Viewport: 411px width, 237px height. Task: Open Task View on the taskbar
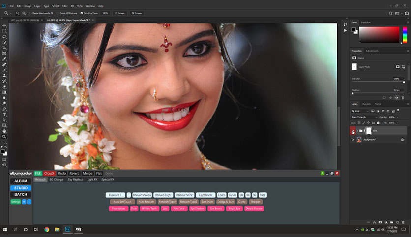(x=36, y=230)
